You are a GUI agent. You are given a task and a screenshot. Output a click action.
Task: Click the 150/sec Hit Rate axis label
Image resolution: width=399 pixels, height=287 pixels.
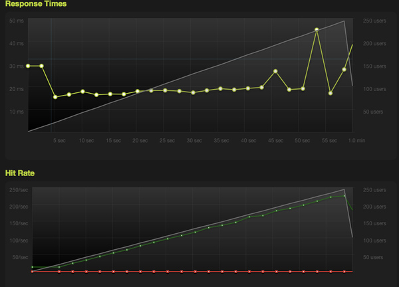[19, 223]
